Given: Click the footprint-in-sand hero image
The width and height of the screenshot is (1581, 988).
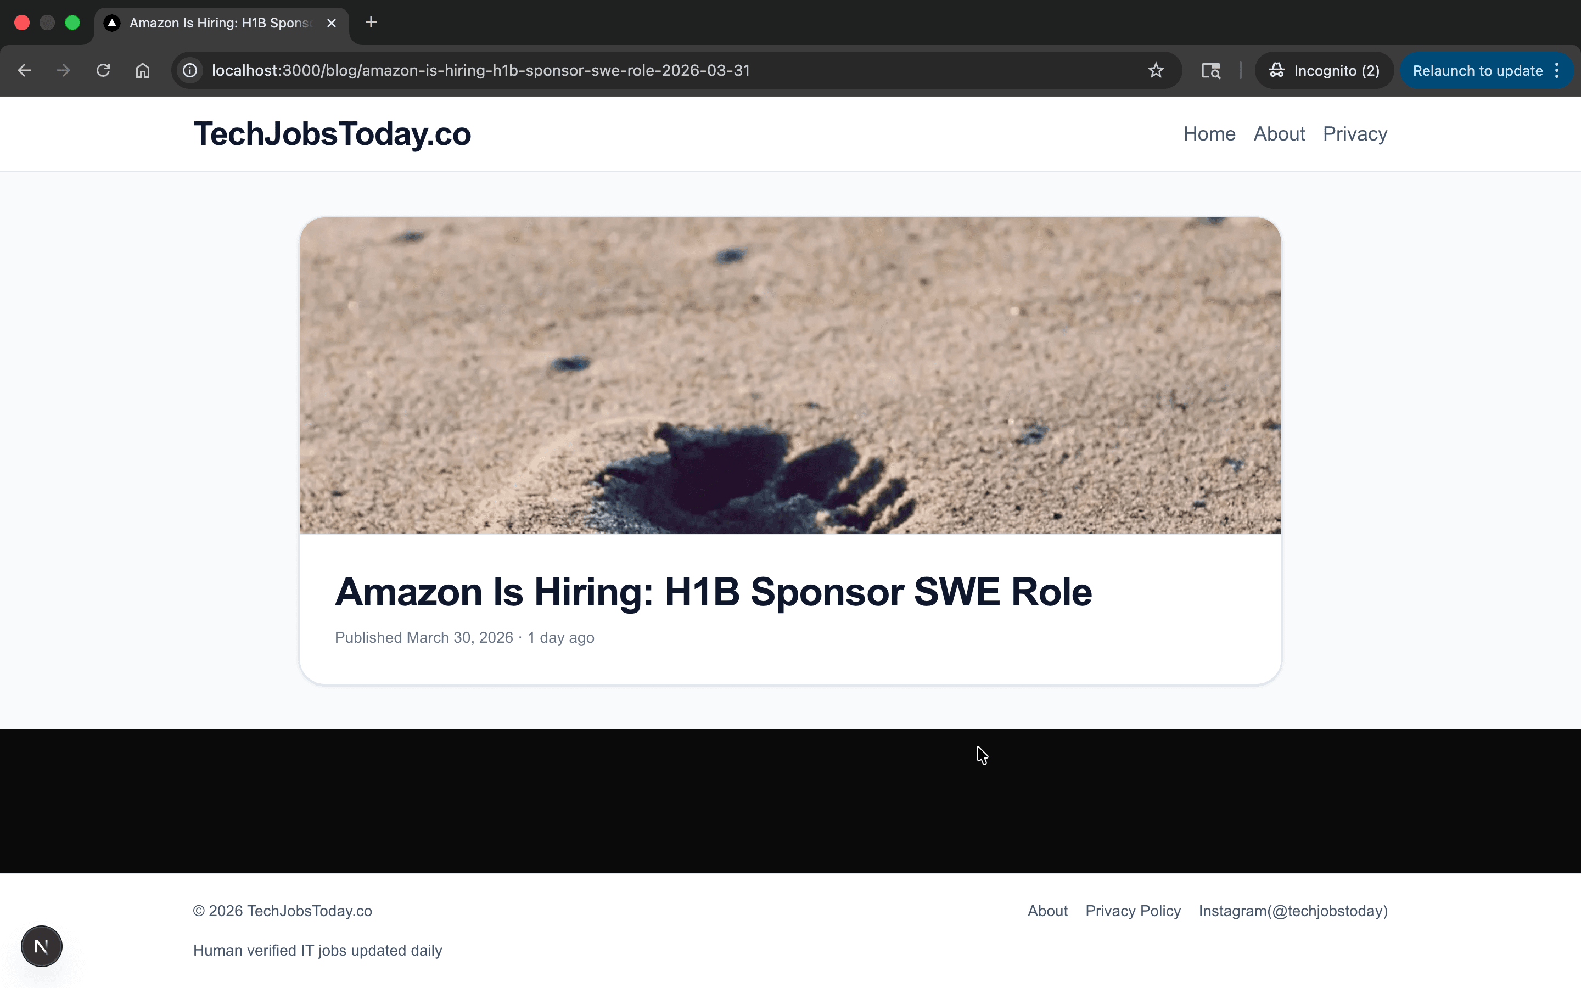Looking at the screenshot, I should click(x=790, y=375).
